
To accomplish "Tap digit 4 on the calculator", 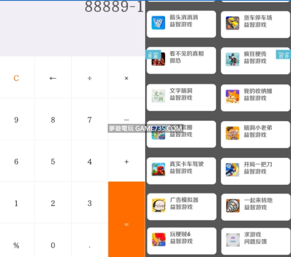I will [x=89, y=162].
